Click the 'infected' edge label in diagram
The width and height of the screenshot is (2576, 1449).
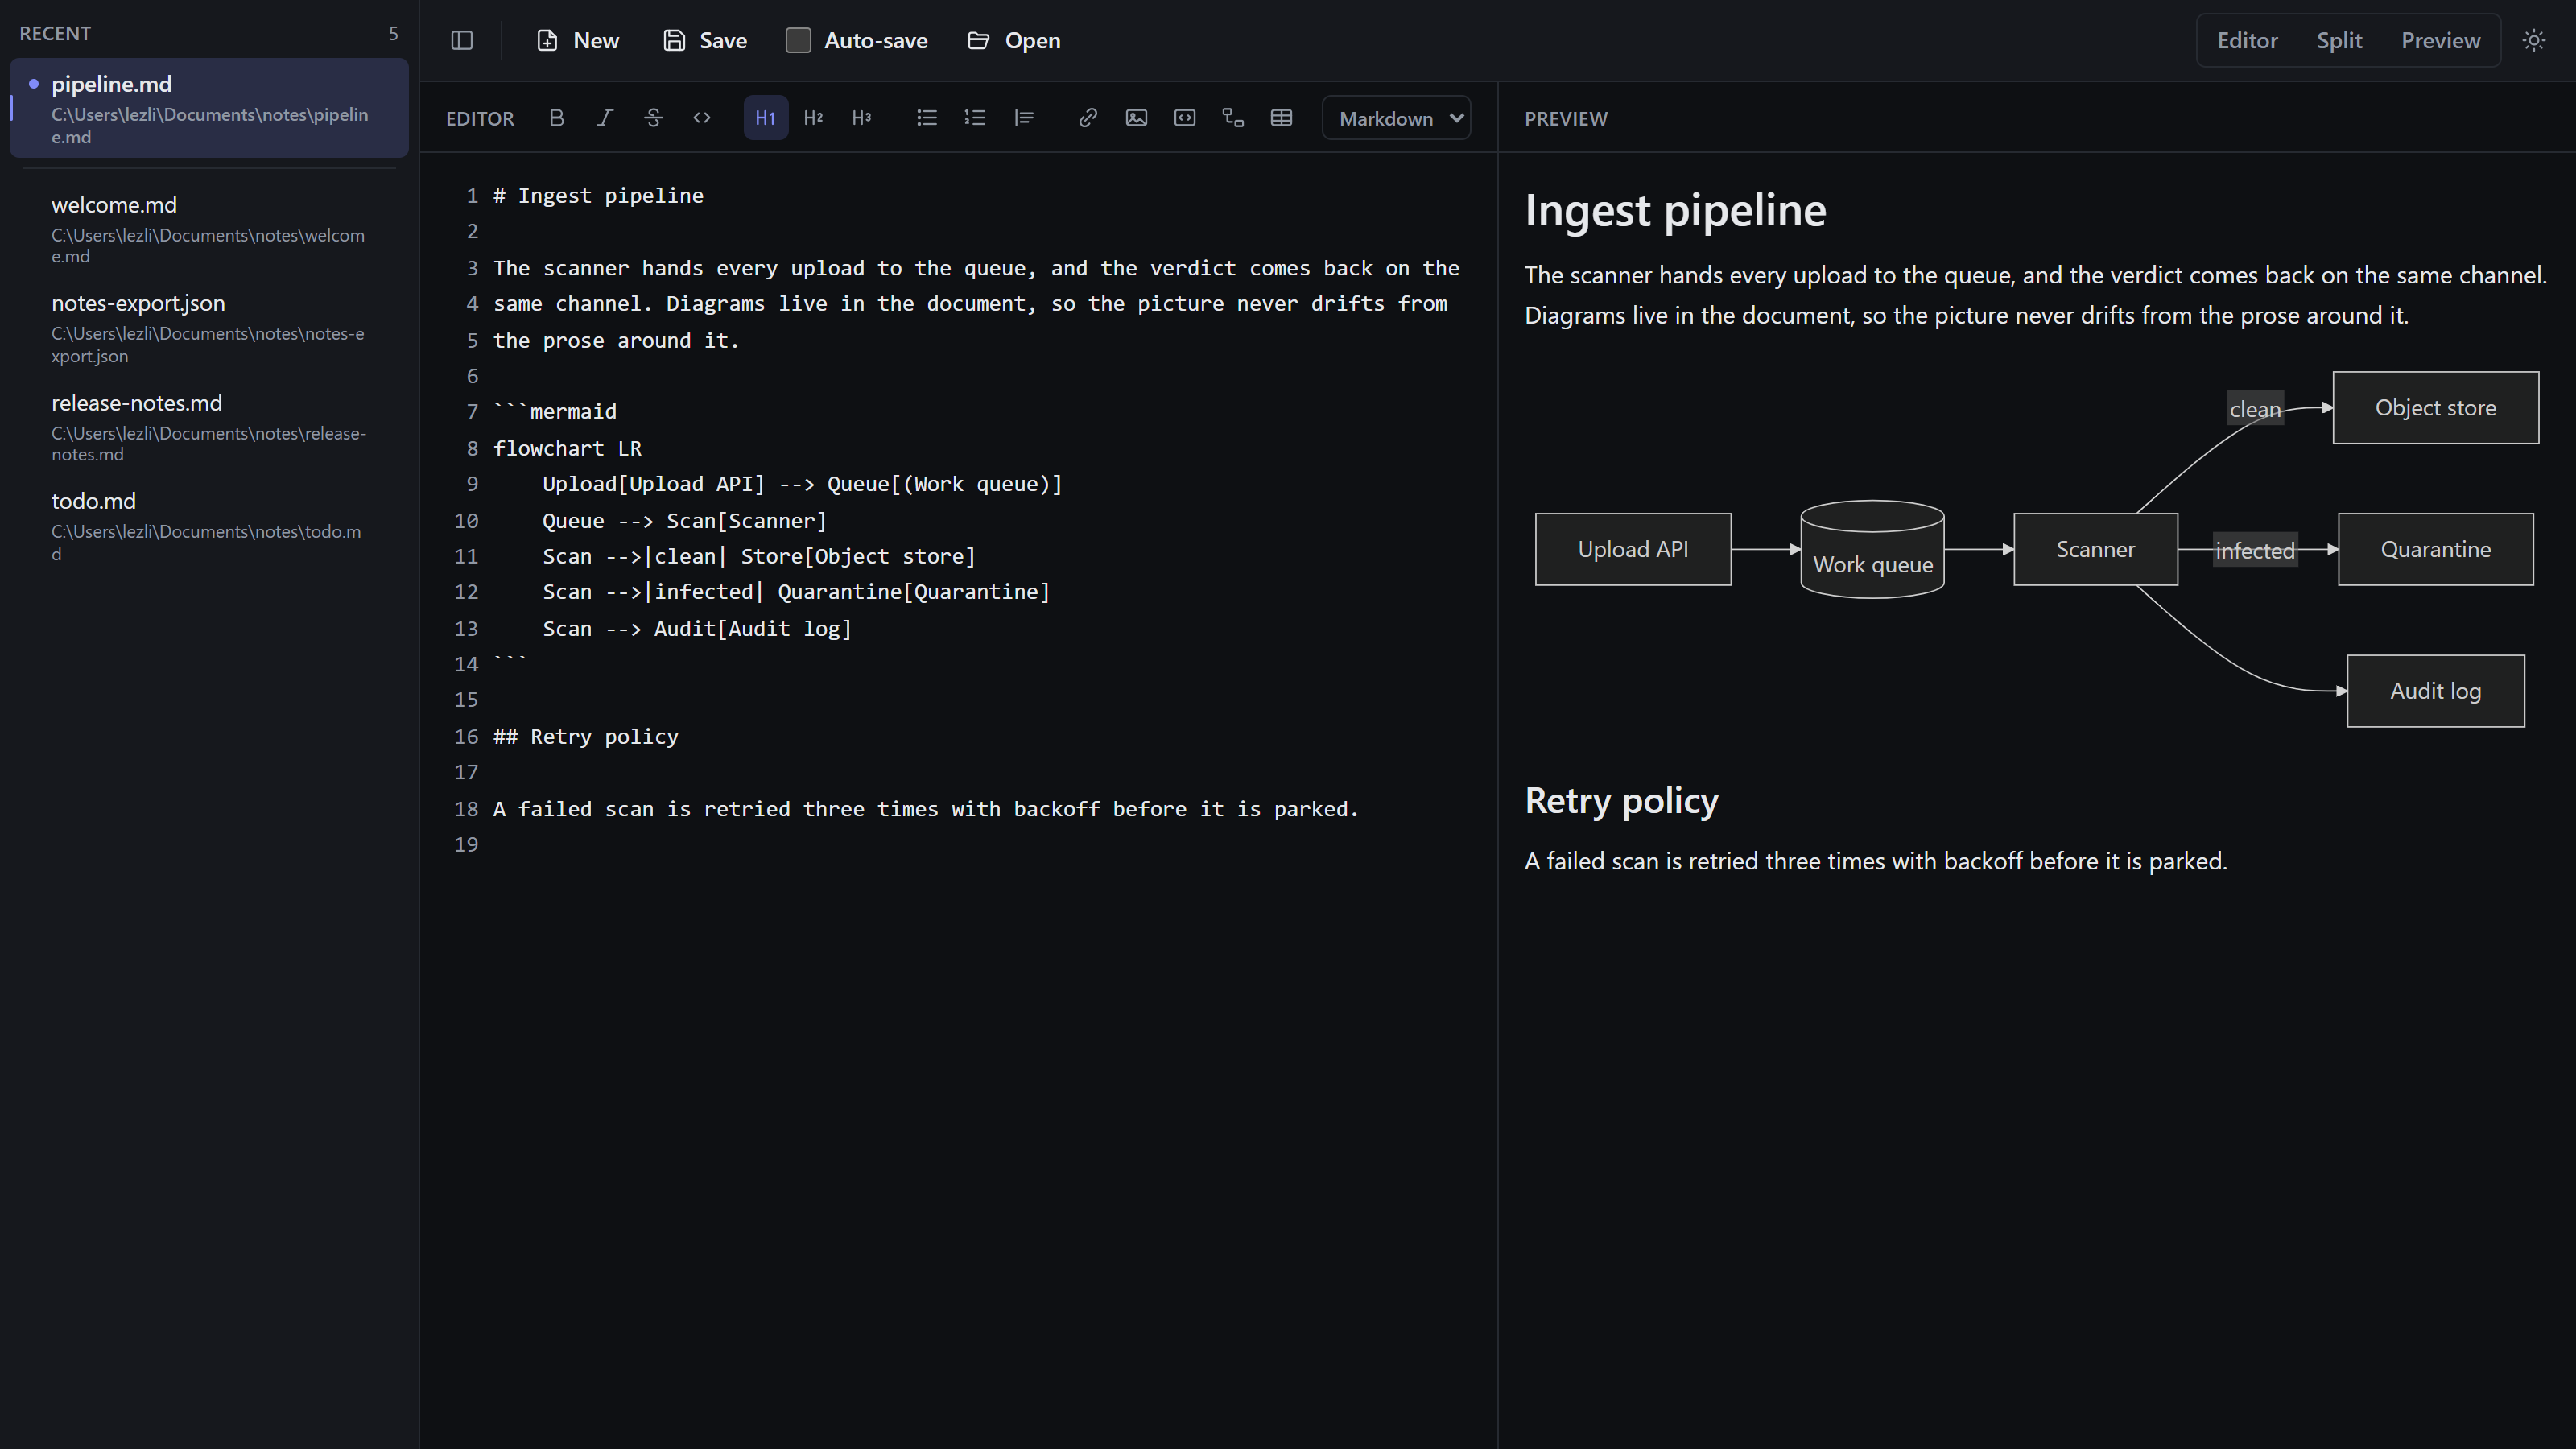pos(2255,551)
